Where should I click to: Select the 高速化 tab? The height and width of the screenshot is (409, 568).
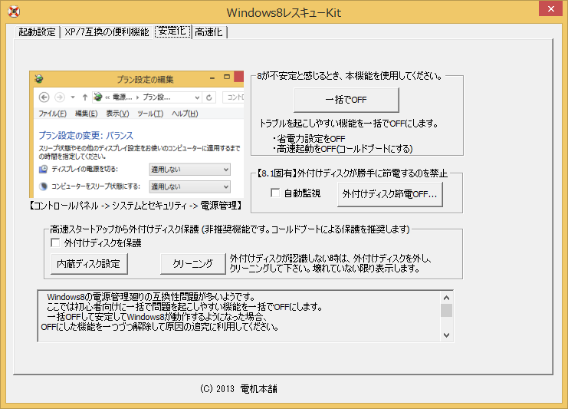click(209, 32)
